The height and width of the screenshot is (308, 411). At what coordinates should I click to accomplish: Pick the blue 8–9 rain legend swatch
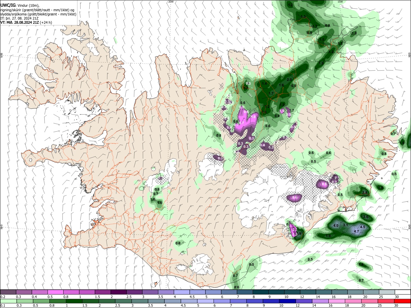(x=255, y=301)
